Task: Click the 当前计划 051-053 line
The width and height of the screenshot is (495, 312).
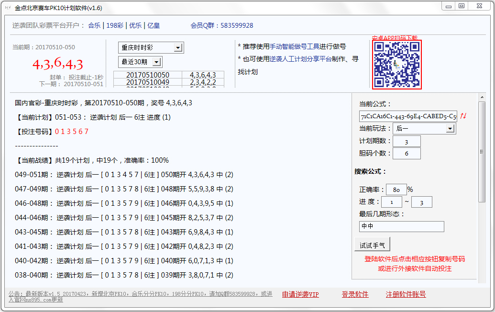Action: [x=93, y=117]
